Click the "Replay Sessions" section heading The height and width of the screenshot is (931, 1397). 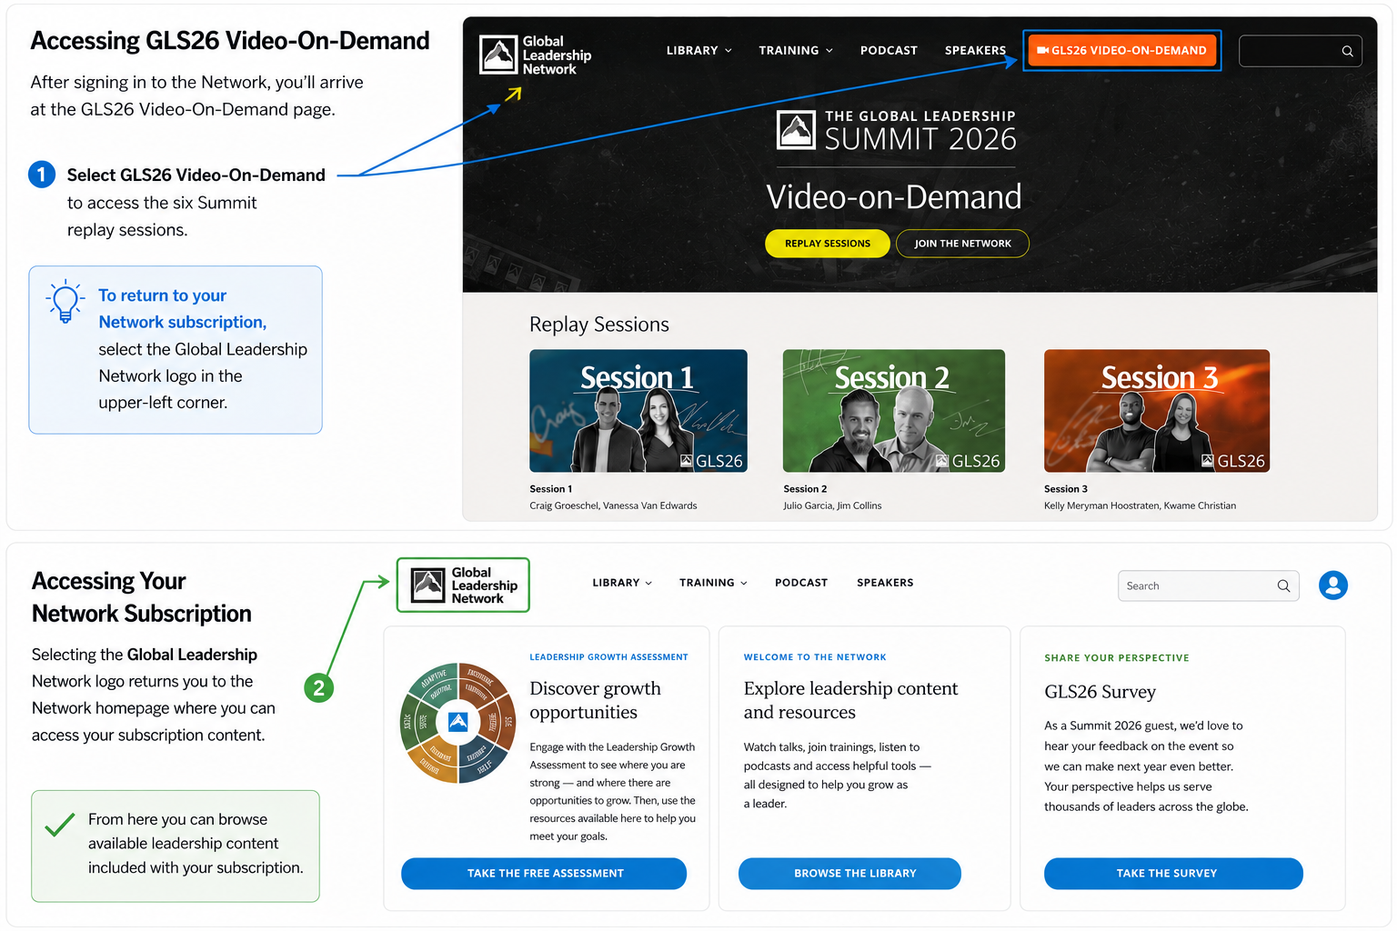point(599,325)
